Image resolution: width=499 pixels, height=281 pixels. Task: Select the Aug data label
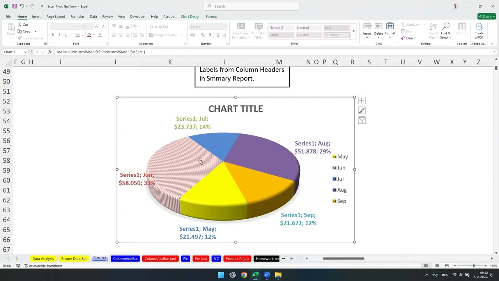313,148
